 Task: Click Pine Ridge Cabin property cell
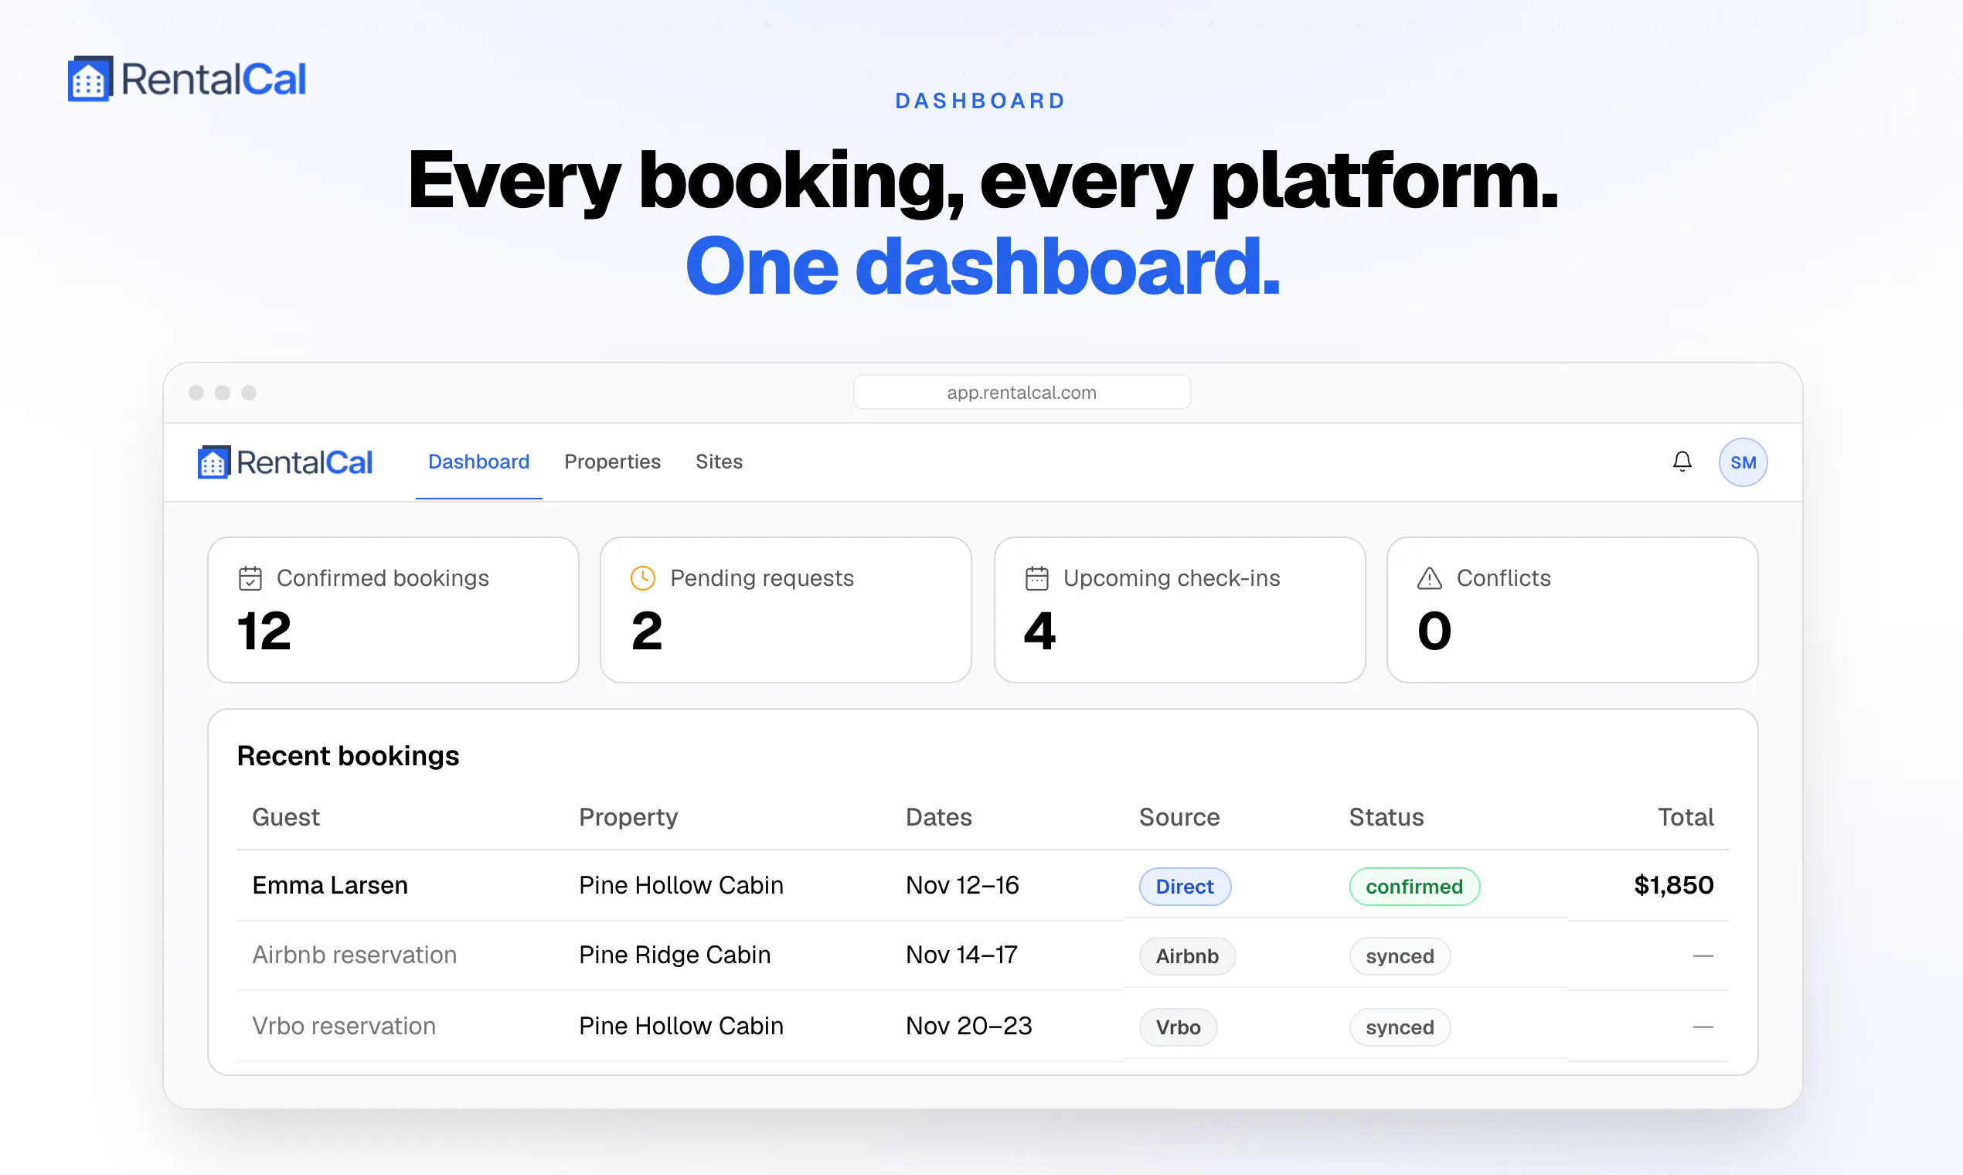click(x=675, y=955)
